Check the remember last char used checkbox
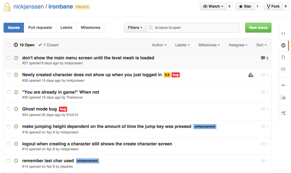This screenshot has width=291, height=173. 8,160
